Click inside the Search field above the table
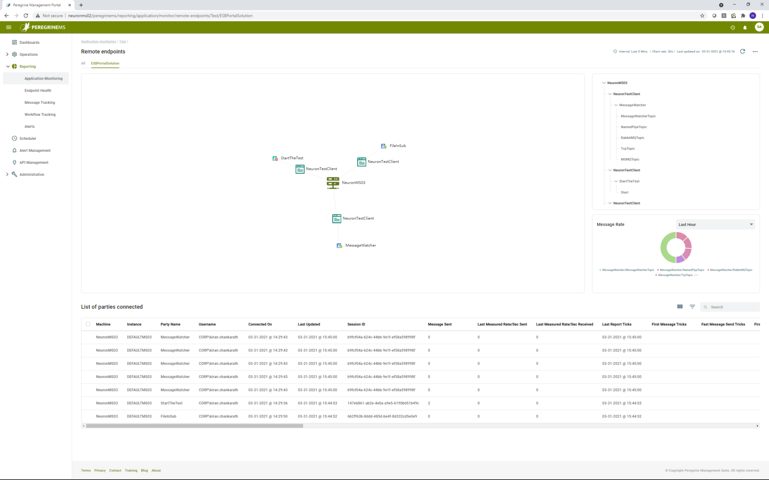769x480 pixels. click(x=730, y=307)
